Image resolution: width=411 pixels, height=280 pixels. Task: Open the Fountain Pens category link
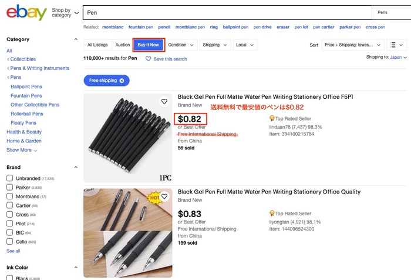26,96
